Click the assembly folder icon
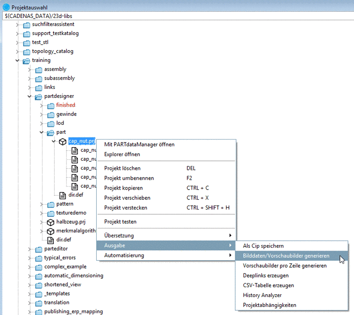 pyautogui.click(x=39, y=70)
